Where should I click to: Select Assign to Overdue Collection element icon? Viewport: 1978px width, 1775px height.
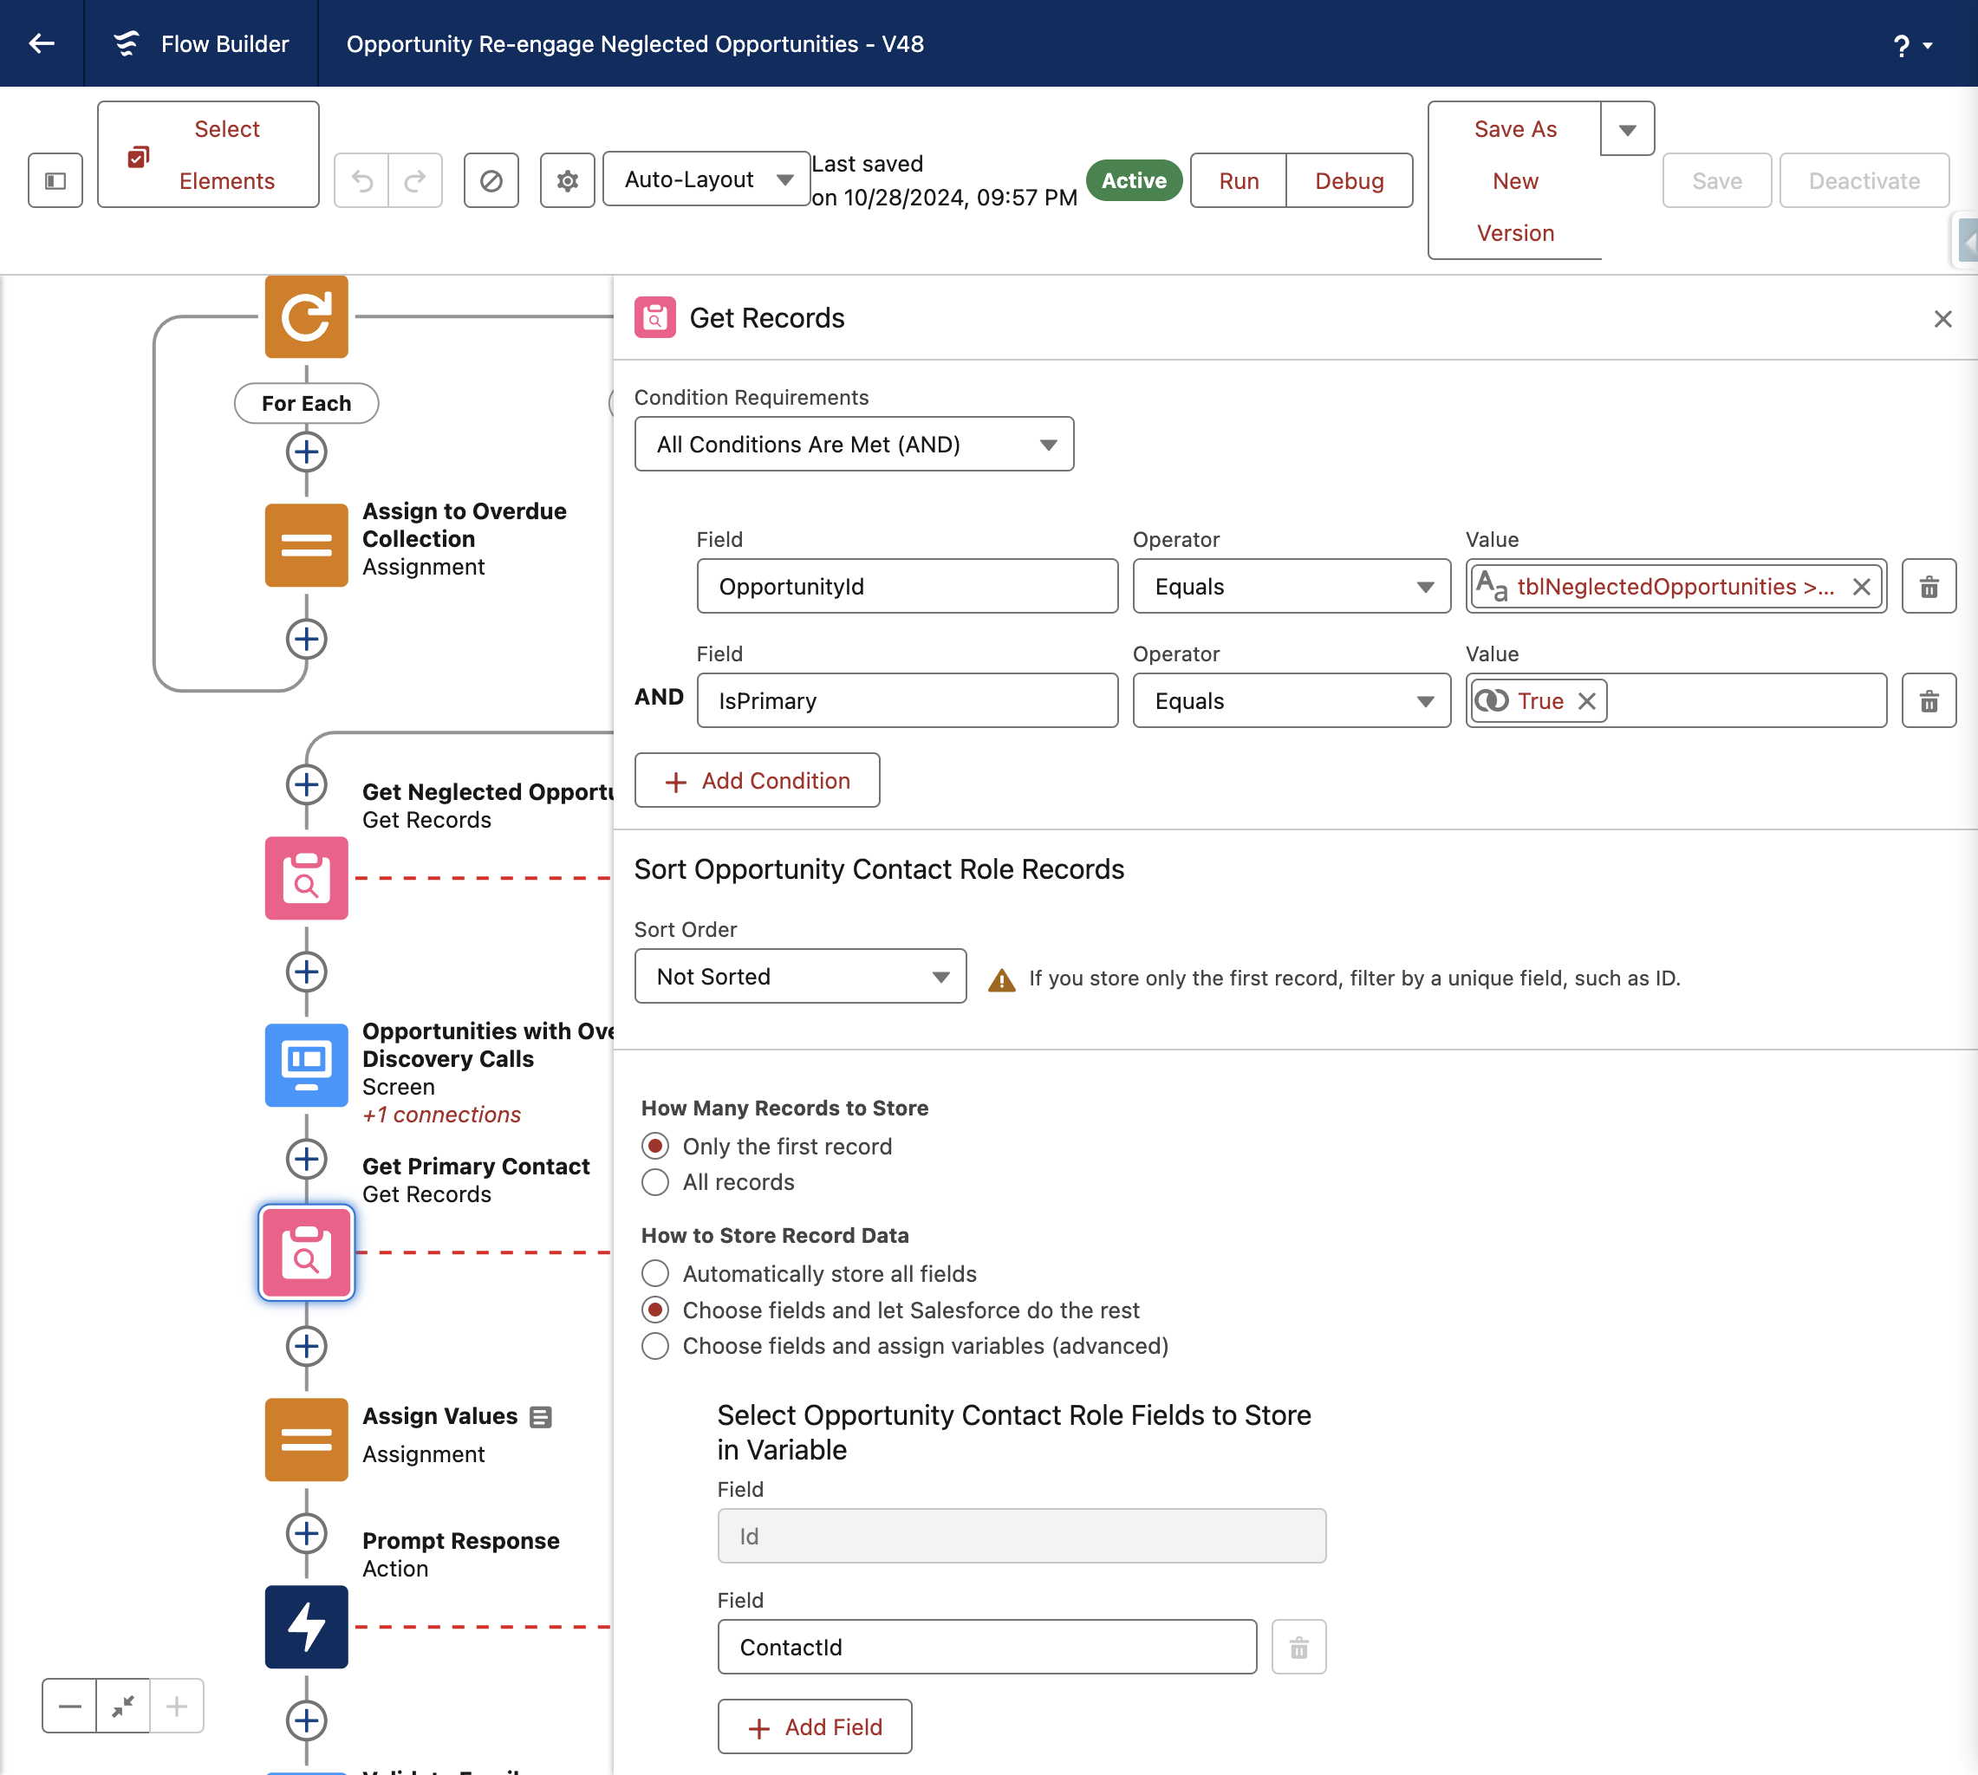click(x=306, y=545)
